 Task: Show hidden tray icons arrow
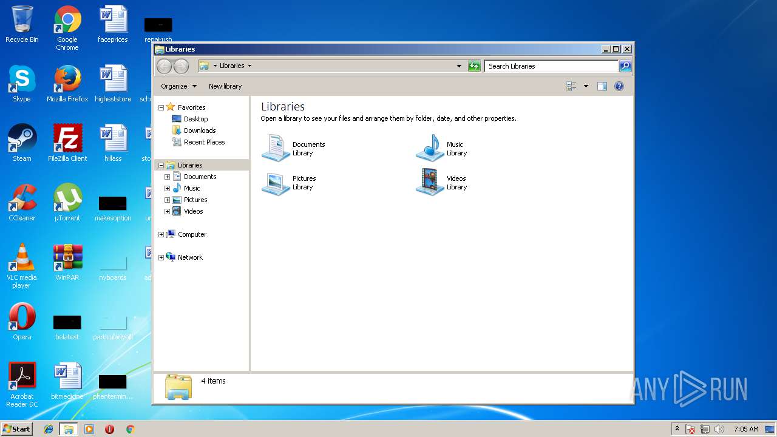[677, 429]
